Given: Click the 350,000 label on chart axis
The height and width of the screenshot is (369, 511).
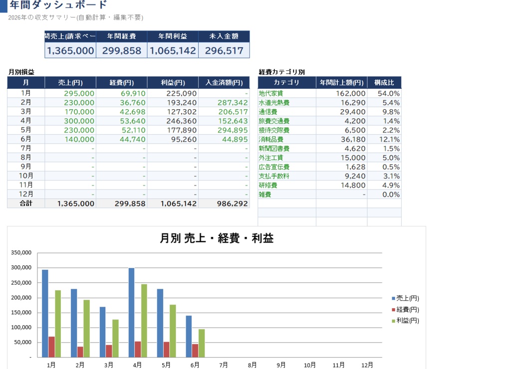Looking at the screenshot, I should (x=21, y=252).
